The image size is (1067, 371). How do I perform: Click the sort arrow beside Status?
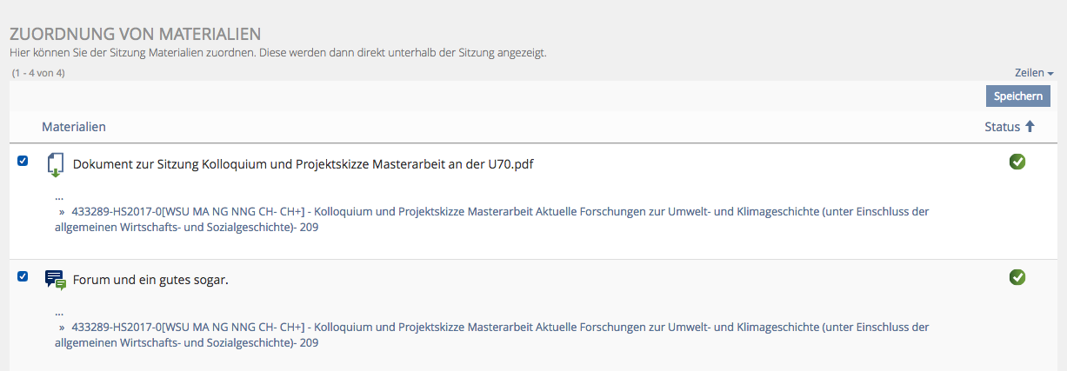(x=1030, y=127)
